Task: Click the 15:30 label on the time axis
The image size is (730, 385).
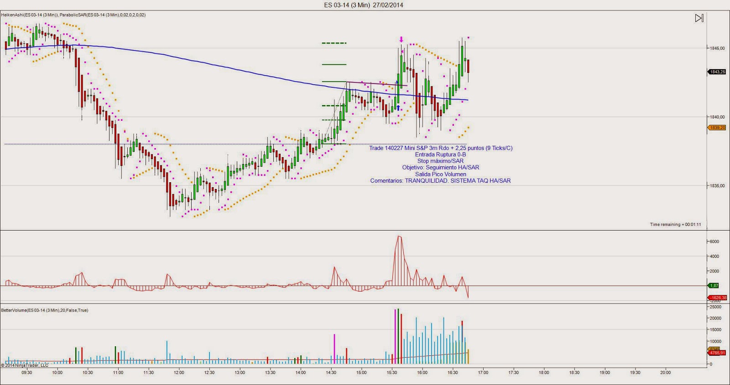Action: pyautogui.click(x=392, y=373)
